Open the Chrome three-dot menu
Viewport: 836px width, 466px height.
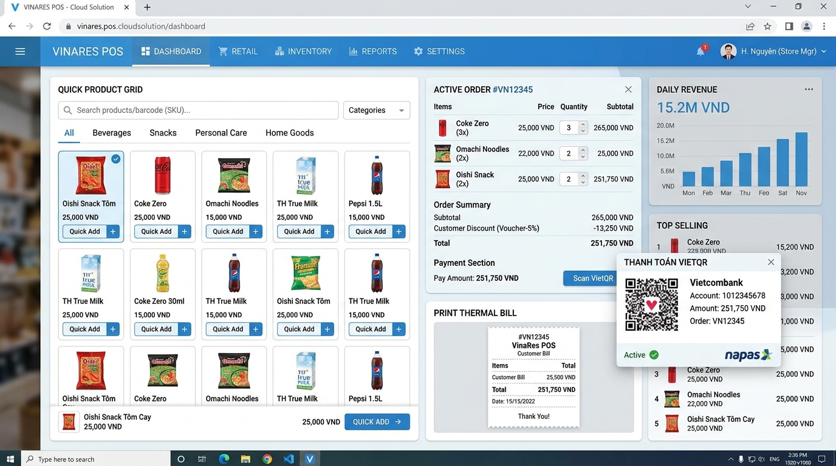pos(824,26)
